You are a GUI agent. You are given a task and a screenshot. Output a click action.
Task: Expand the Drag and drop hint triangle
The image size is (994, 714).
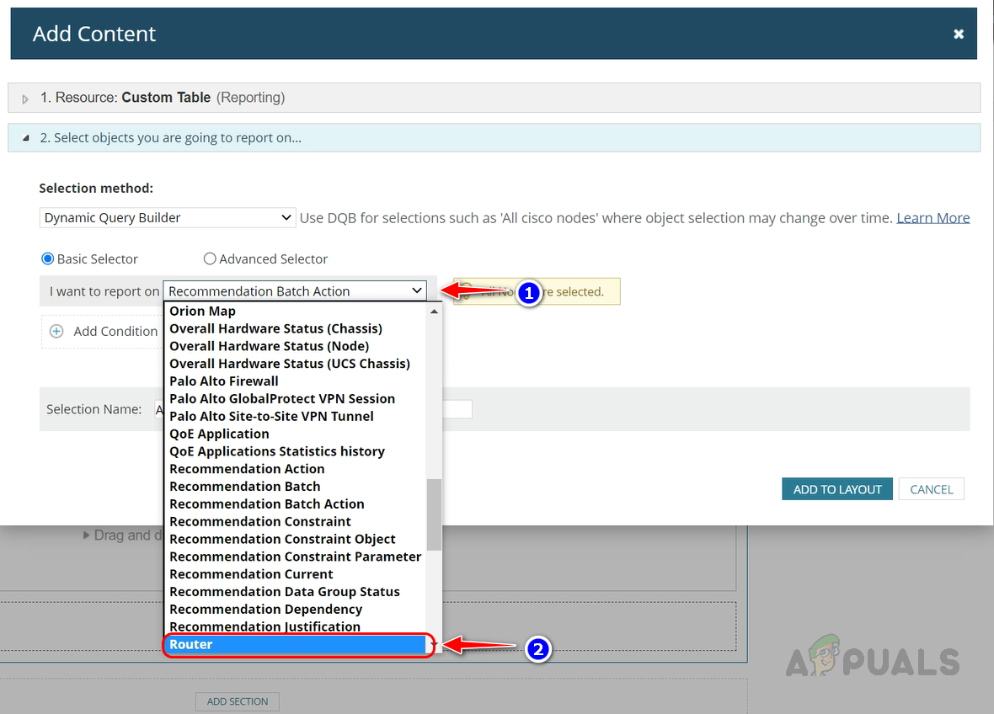click(86, 535)
